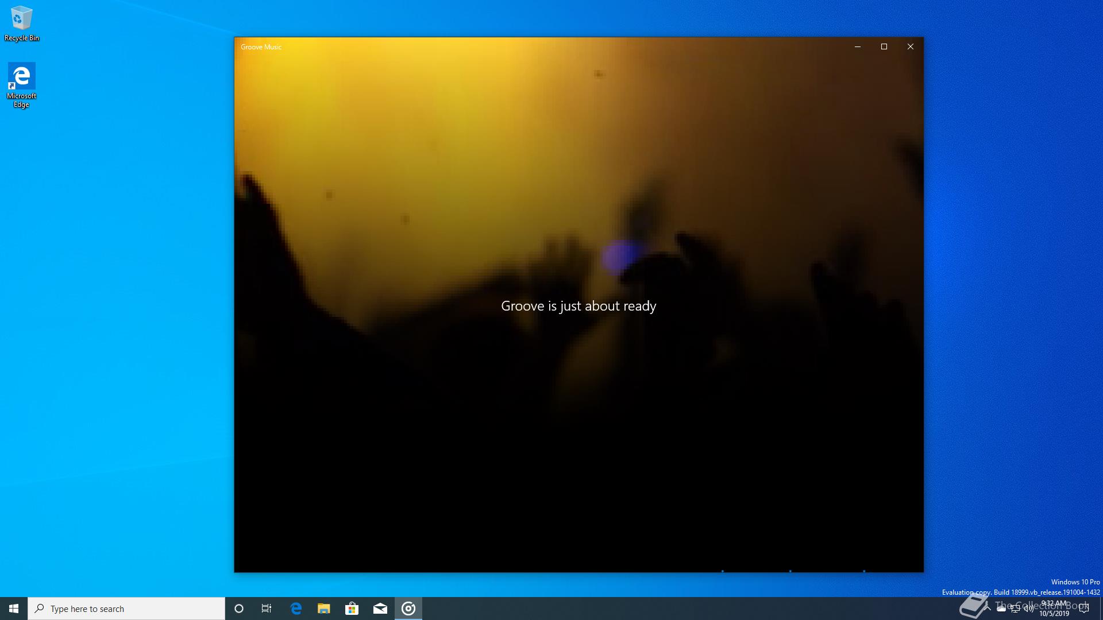Open the Action Center notifications icon
This screenshot has height=620, width=1103.
[1084, 609]
